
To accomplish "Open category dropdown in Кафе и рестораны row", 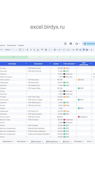I will (27, 77).
